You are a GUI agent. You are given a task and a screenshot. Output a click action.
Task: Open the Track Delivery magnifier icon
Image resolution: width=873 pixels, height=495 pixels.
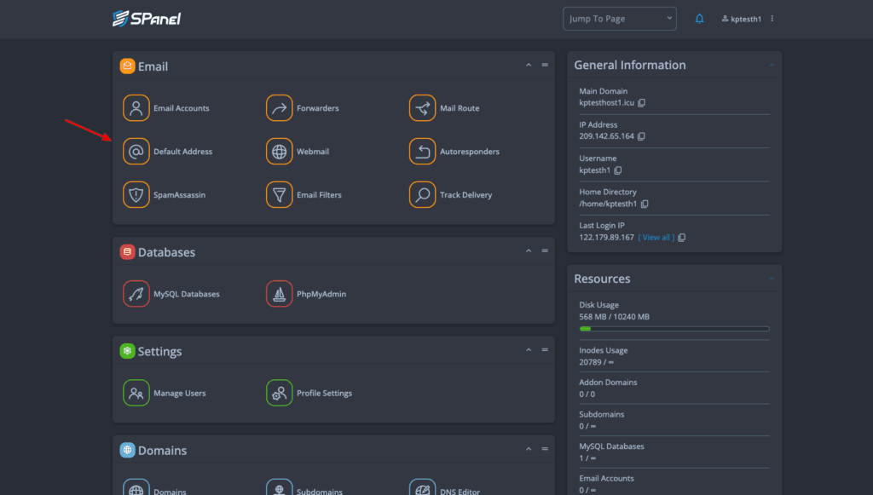[422, 194]
